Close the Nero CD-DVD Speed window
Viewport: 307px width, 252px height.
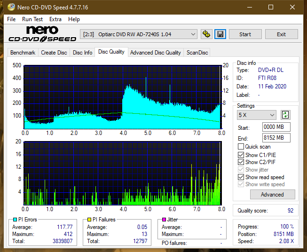292,7
